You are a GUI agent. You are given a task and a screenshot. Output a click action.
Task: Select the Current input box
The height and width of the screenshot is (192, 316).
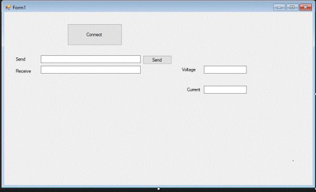[x=225, y=90]
